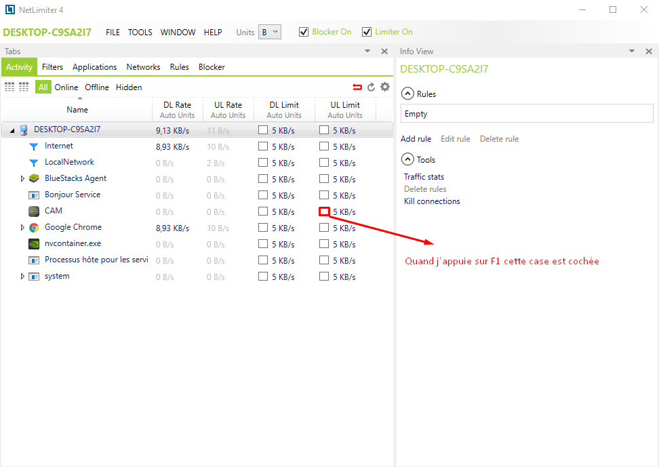Open the Info View panel dropdown arrow

click(632, 51)
